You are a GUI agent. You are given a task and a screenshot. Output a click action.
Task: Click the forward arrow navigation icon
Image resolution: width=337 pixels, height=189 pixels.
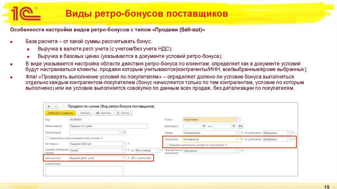(56, 106)
